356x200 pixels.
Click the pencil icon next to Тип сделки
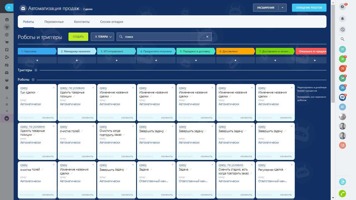(x=38, y=92)
